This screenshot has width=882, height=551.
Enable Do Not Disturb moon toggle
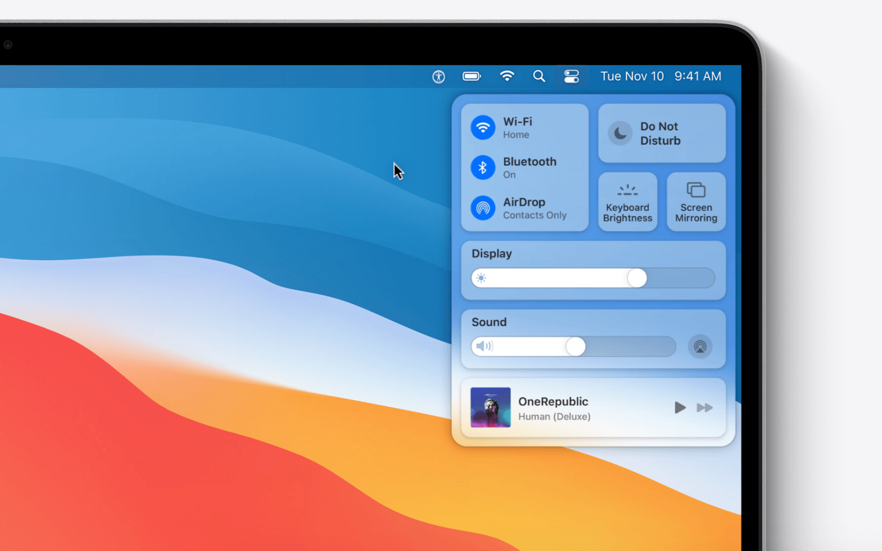pyautogui.click(x=620, y=134)
